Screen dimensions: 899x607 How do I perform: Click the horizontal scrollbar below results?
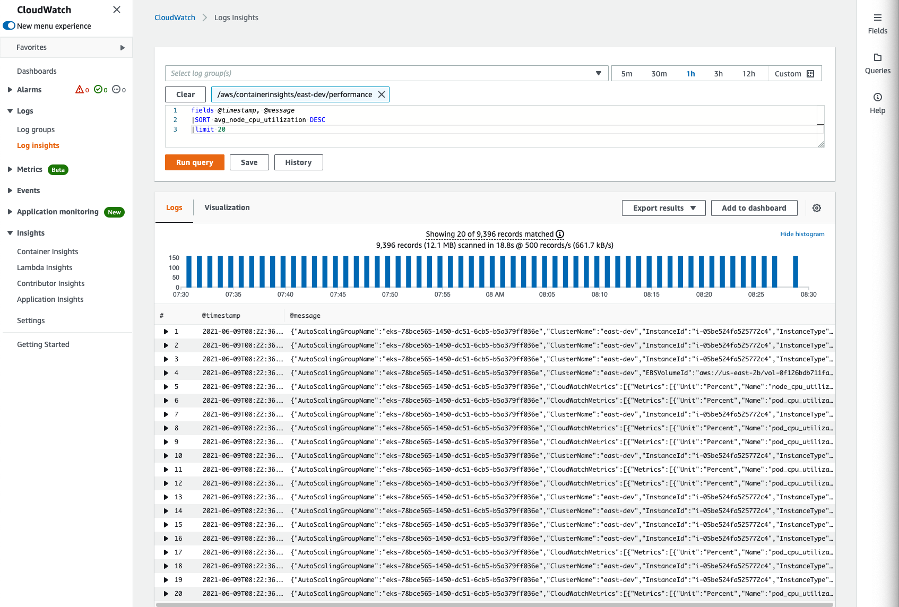pyautogui.click(x=494, y=604)
